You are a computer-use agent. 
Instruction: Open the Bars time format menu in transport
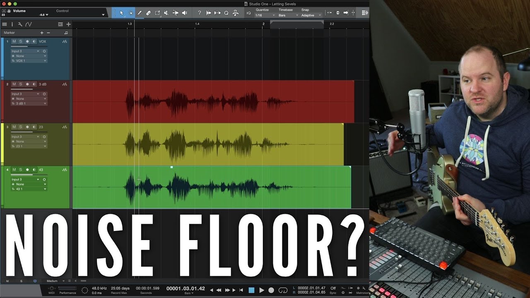click(189, 293)
